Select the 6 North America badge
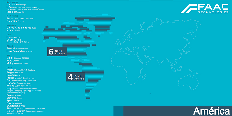The image size is (232, 116). (x=57, y=52)
